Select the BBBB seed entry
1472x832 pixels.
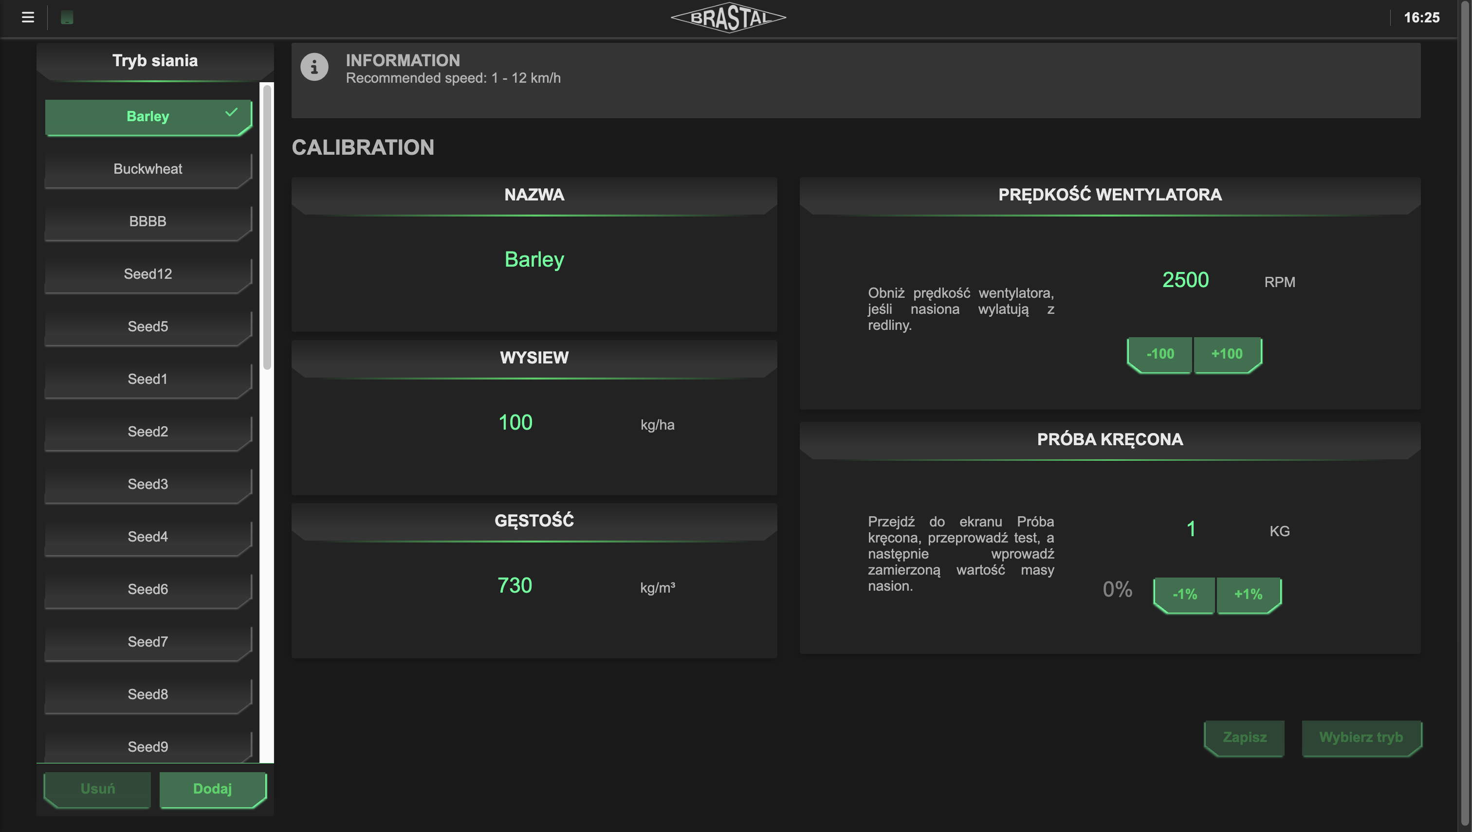(148, 222)
